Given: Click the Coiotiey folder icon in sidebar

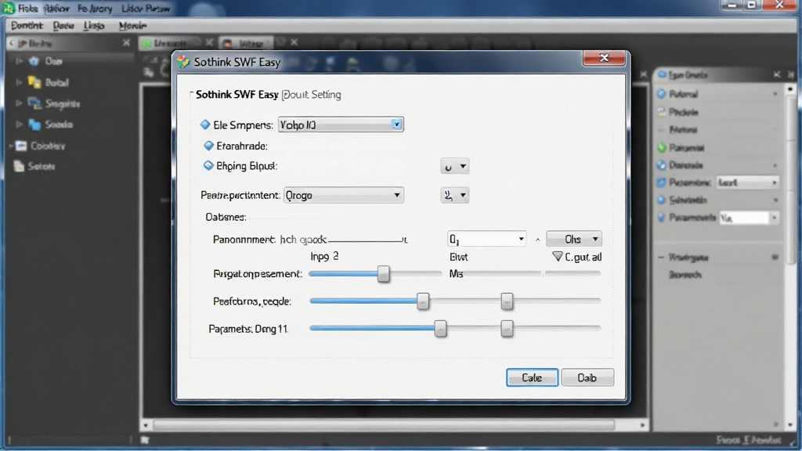Looking at the screenshot, I should (x=21, y=146).
